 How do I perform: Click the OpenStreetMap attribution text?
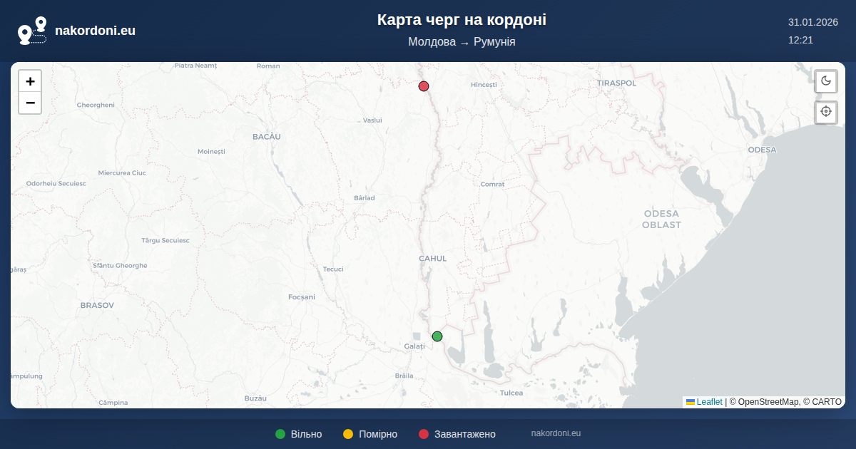click(x=768, y=402)
